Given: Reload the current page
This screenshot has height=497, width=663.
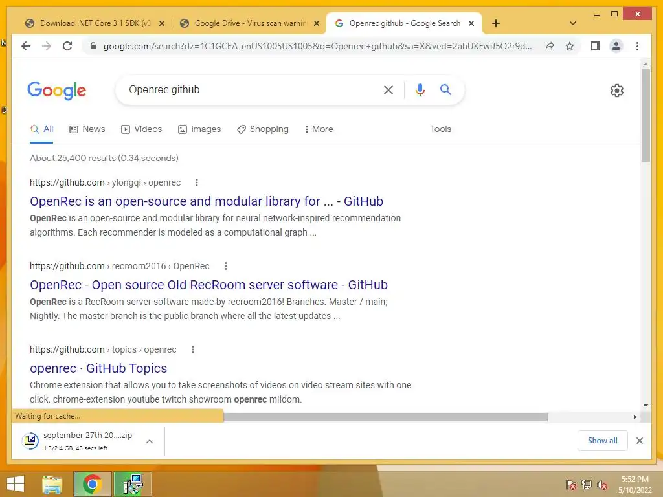Looking at the screenshot, I should click(x=67, y=46).
